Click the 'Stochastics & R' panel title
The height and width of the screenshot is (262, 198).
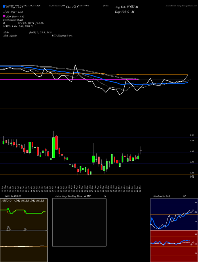pyautogui.click(x=162, y=196)
